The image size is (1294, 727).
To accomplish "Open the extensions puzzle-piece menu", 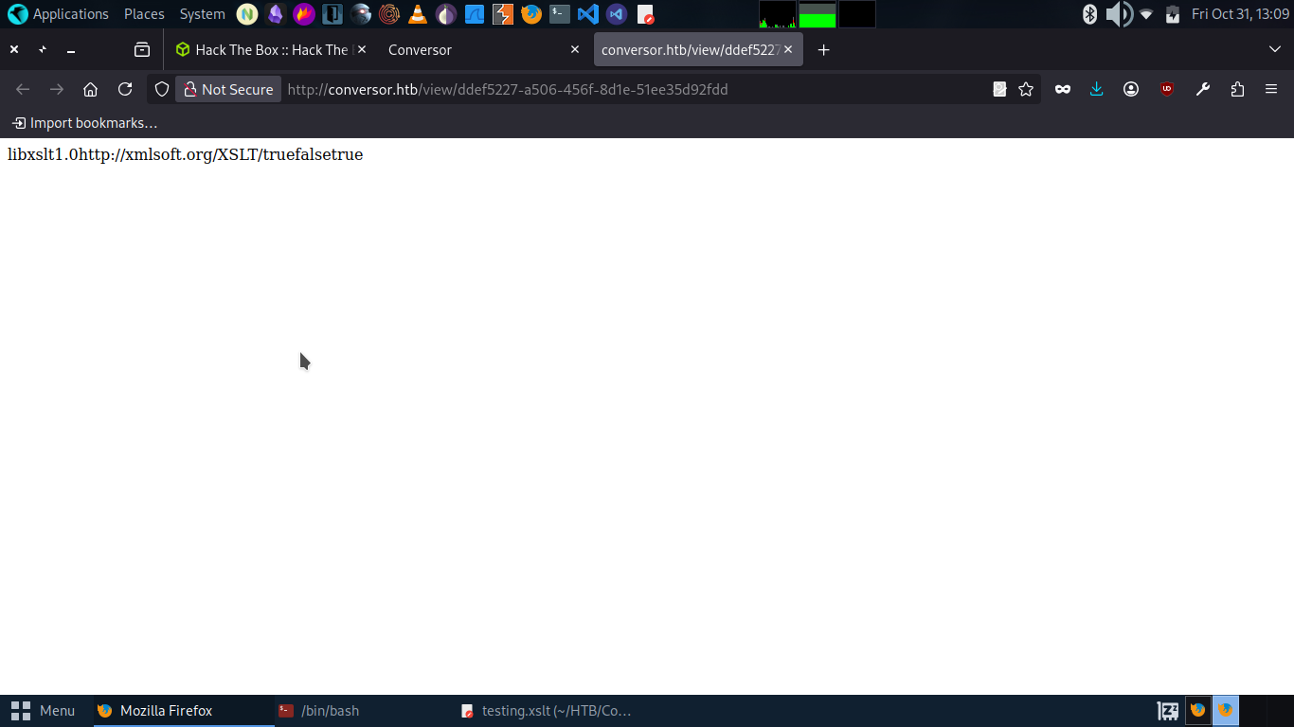I will click(1237, 89).
